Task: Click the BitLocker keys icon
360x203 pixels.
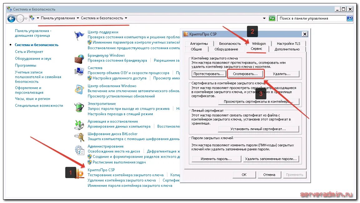Action: click(x=79, y=137)
